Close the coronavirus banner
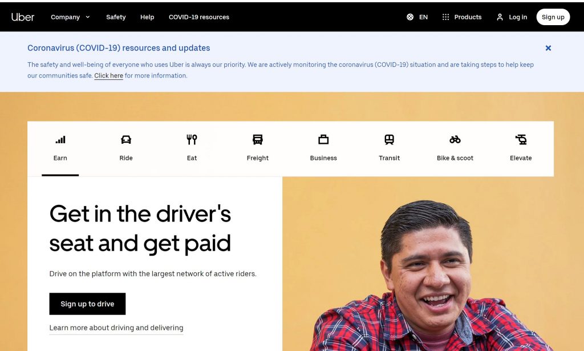Image resolution: width=584 pixels, height=351 pixels. tap(548, 48)
